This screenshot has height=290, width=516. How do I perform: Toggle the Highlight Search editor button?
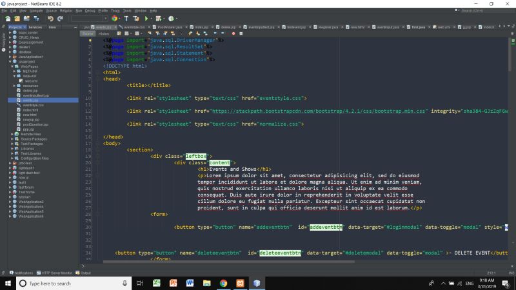[x=173, y=34]
